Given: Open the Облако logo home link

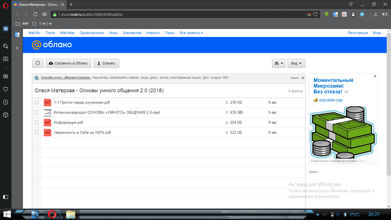Looking at the screenshot, I should click(52, 45).
